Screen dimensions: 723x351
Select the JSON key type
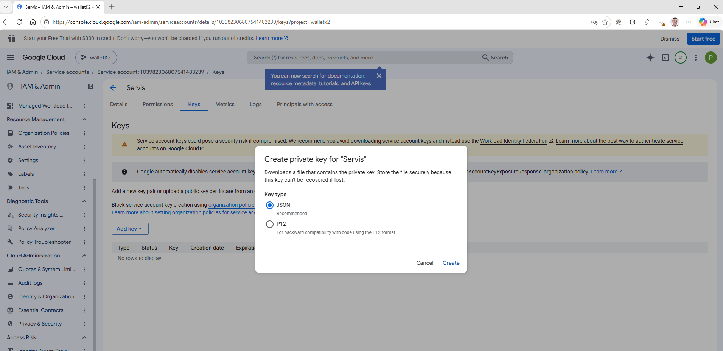pyautogui.click(x=270, y=205)
